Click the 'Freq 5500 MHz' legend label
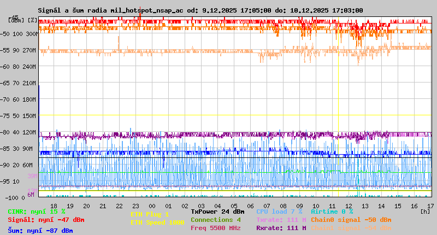Viewport: 437px width, 235px height. (216, 228)
